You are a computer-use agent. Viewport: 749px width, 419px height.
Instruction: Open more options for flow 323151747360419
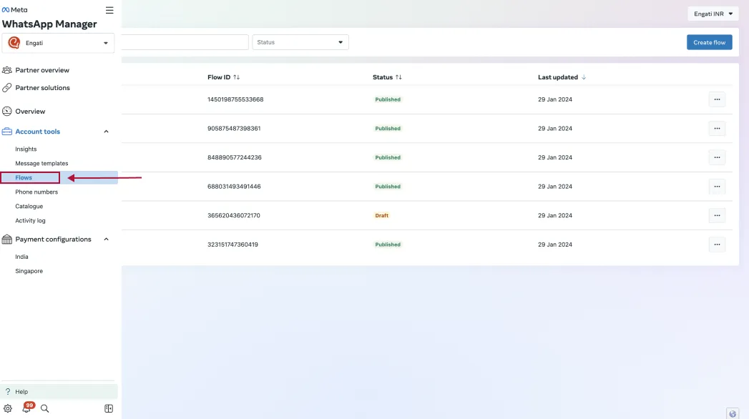[x=717, y=245]
